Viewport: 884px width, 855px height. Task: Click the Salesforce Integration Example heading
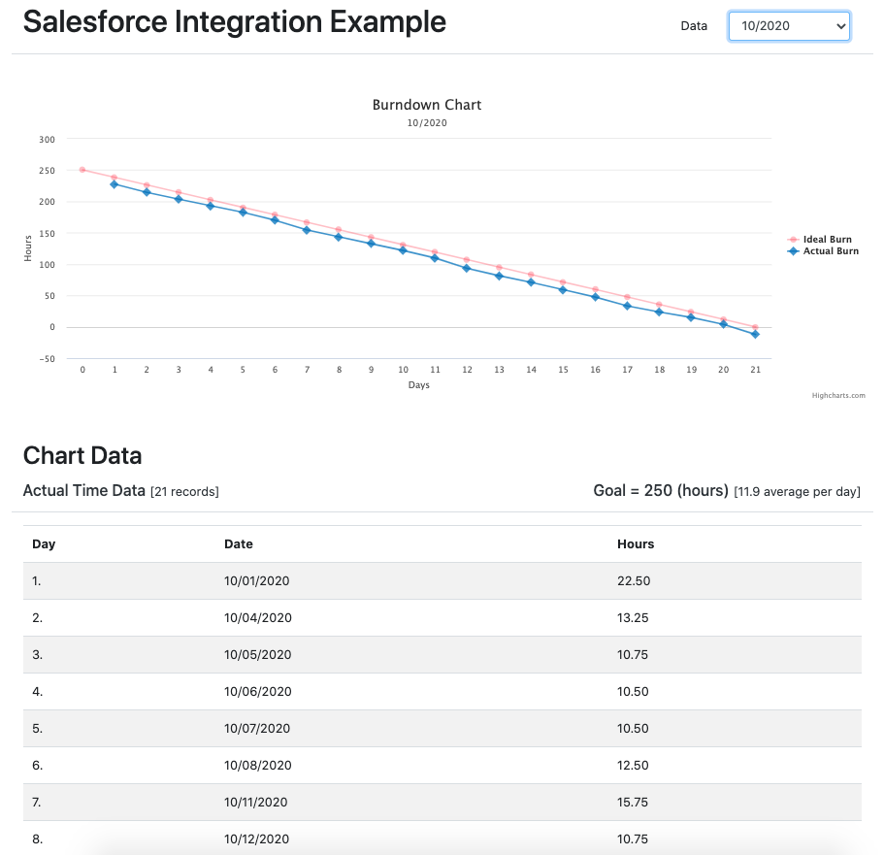point(235,22)
